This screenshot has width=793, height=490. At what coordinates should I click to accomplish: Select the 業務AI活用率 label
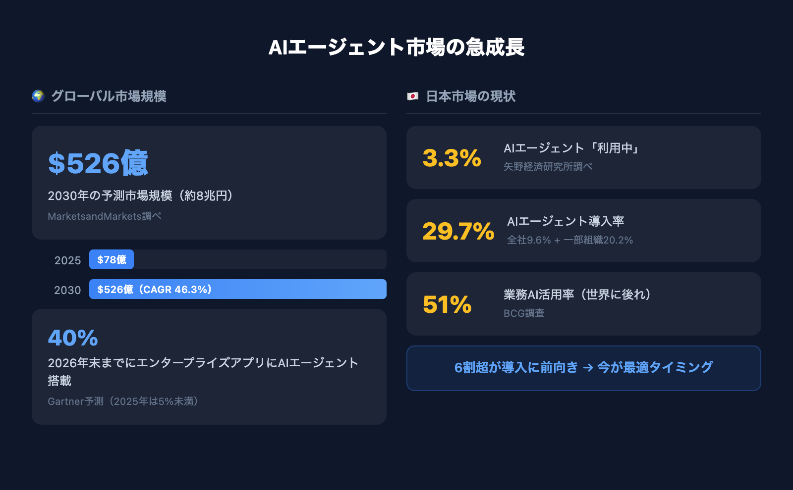(577, 294)
